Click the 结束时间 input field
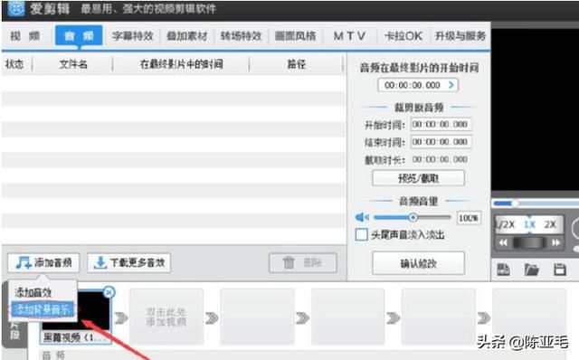Image resolution: width=579 pixels, height=360 pixels. coord(441,142)
